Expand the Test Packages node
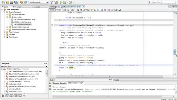Viewport: 178px width, 100px height. (x=4, y=32)
